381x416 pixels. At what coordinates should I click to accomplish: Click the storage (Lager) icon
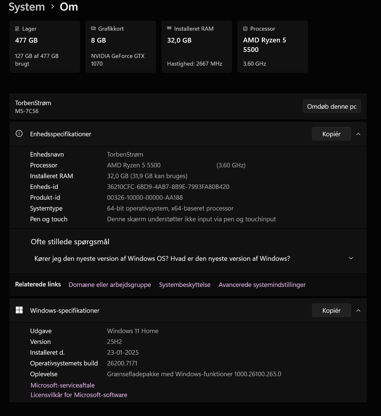[17, 29]
